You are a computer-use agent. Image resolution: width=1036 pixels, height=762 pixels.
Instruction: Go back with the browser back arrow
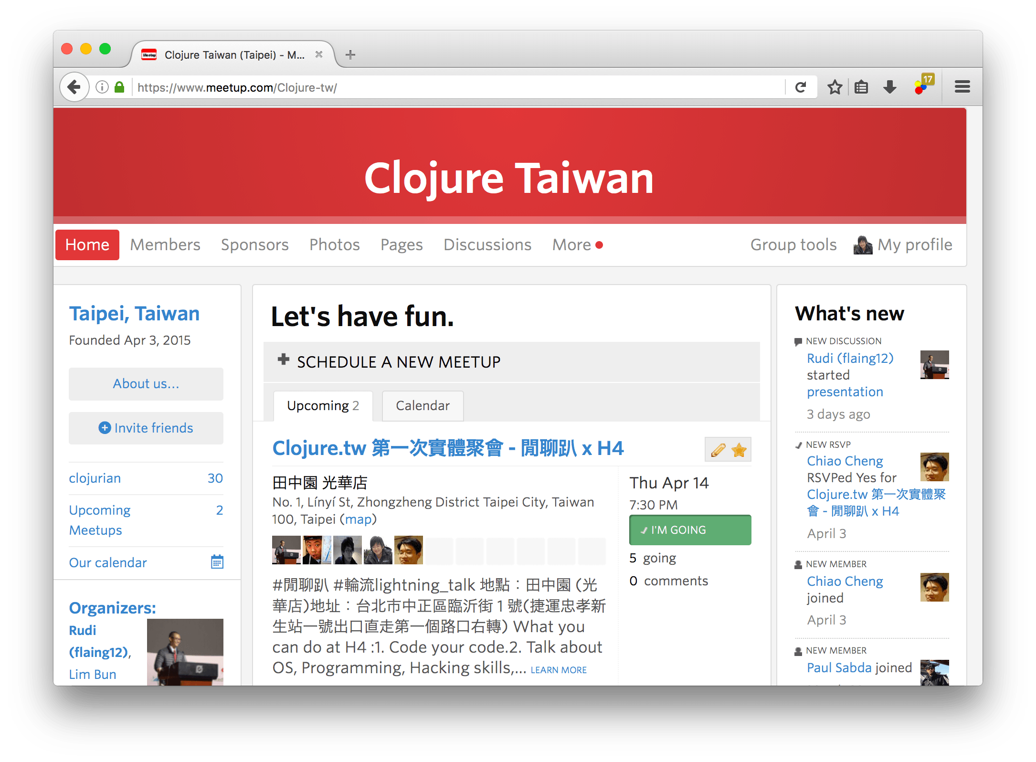tap(74, 87)
